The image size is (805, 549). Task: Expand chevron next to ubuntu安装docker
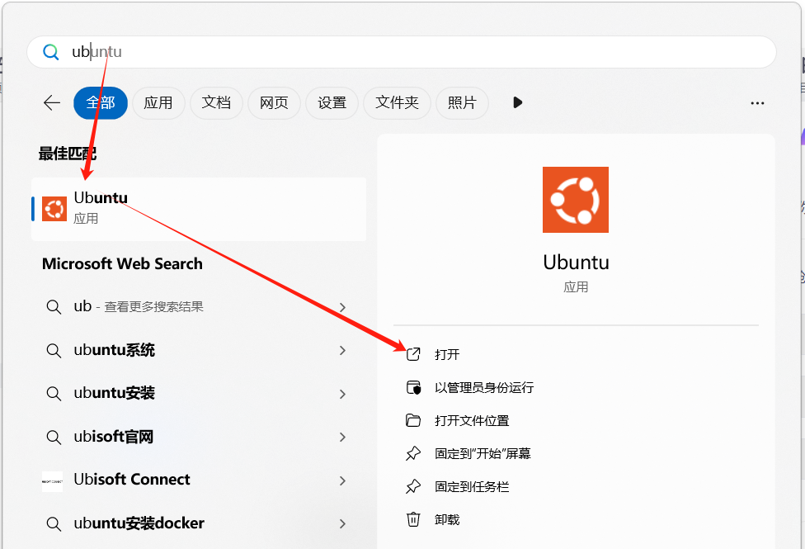click(342, 523)
